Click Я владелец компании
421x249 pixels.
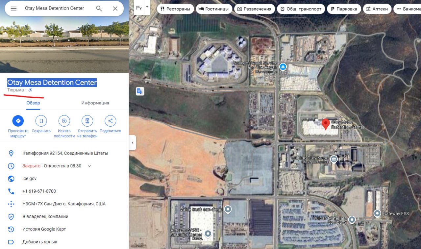pyautogui.click(x=45, y=216)
